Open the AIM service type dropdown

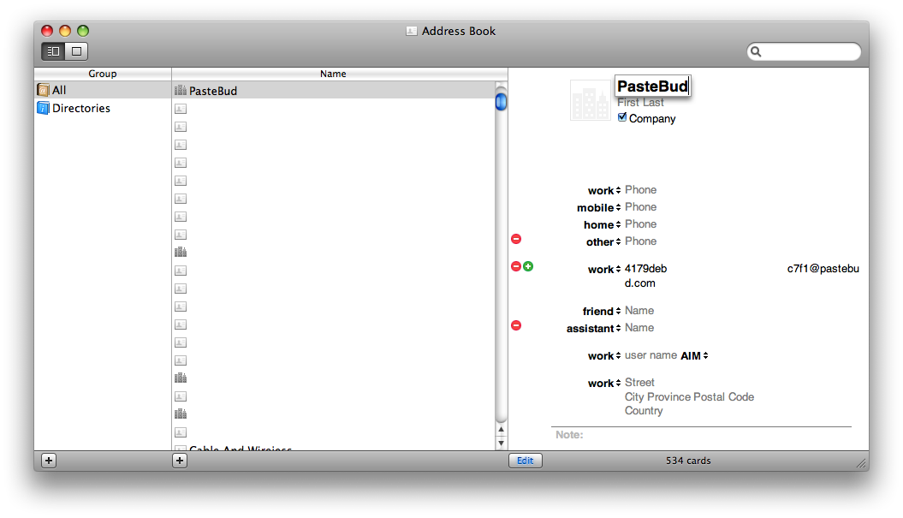[x=694, y=355]
